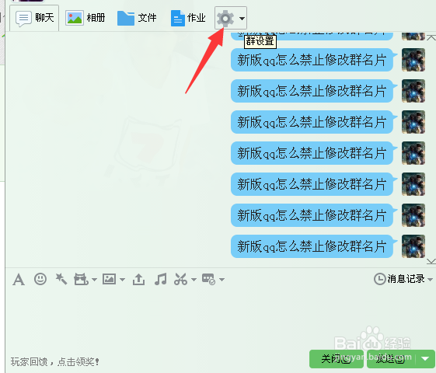Open 消息记录 message history

click(x=399, y=279)
